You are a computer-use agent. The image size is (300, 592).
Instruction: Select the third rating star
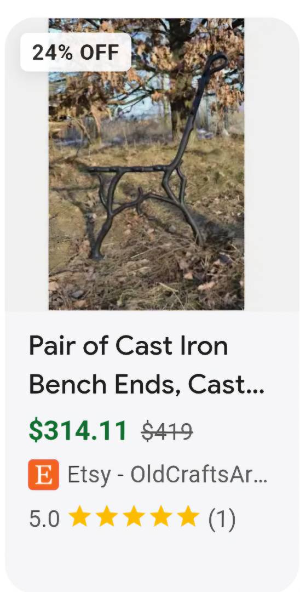pyautogui.click(x=134, y=517)
